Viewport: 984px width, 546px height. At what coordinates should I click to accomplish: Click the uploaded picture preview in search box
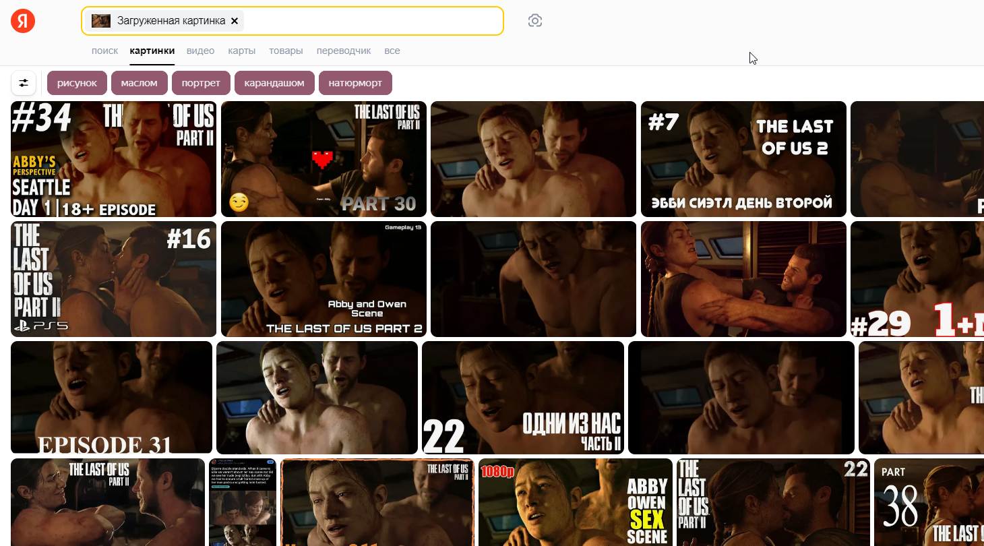coord(101,21)
